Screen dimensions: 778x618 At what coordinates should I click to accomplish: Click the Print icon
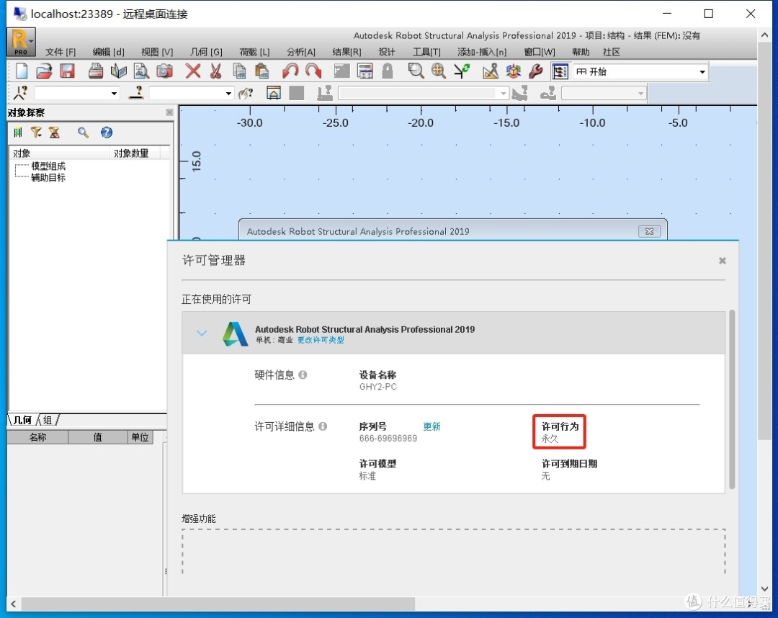pyautogui.click(x=96, y=71)
